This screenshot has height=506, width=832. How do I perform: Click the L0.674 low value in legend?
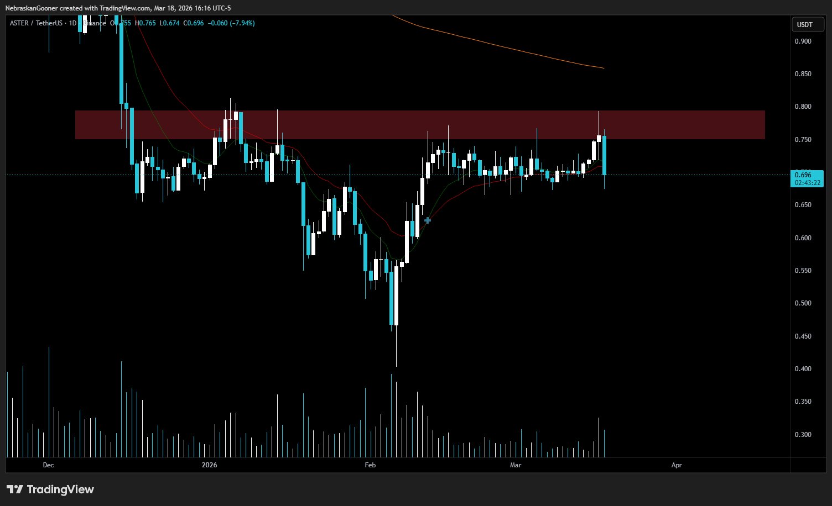[x=169, y=23]
